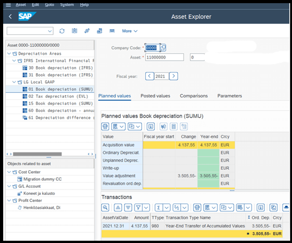Select area 31 Book depreciation (IFRS)
This screenshot has height=243, width=292.
tap(58, 75)
